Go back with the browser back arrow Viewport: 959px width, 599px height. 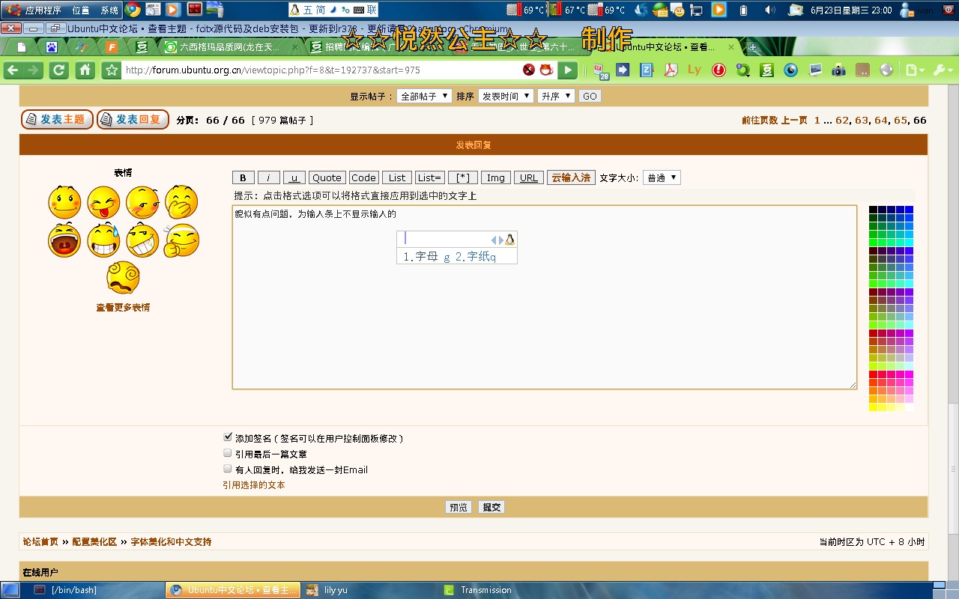point(13,70)
